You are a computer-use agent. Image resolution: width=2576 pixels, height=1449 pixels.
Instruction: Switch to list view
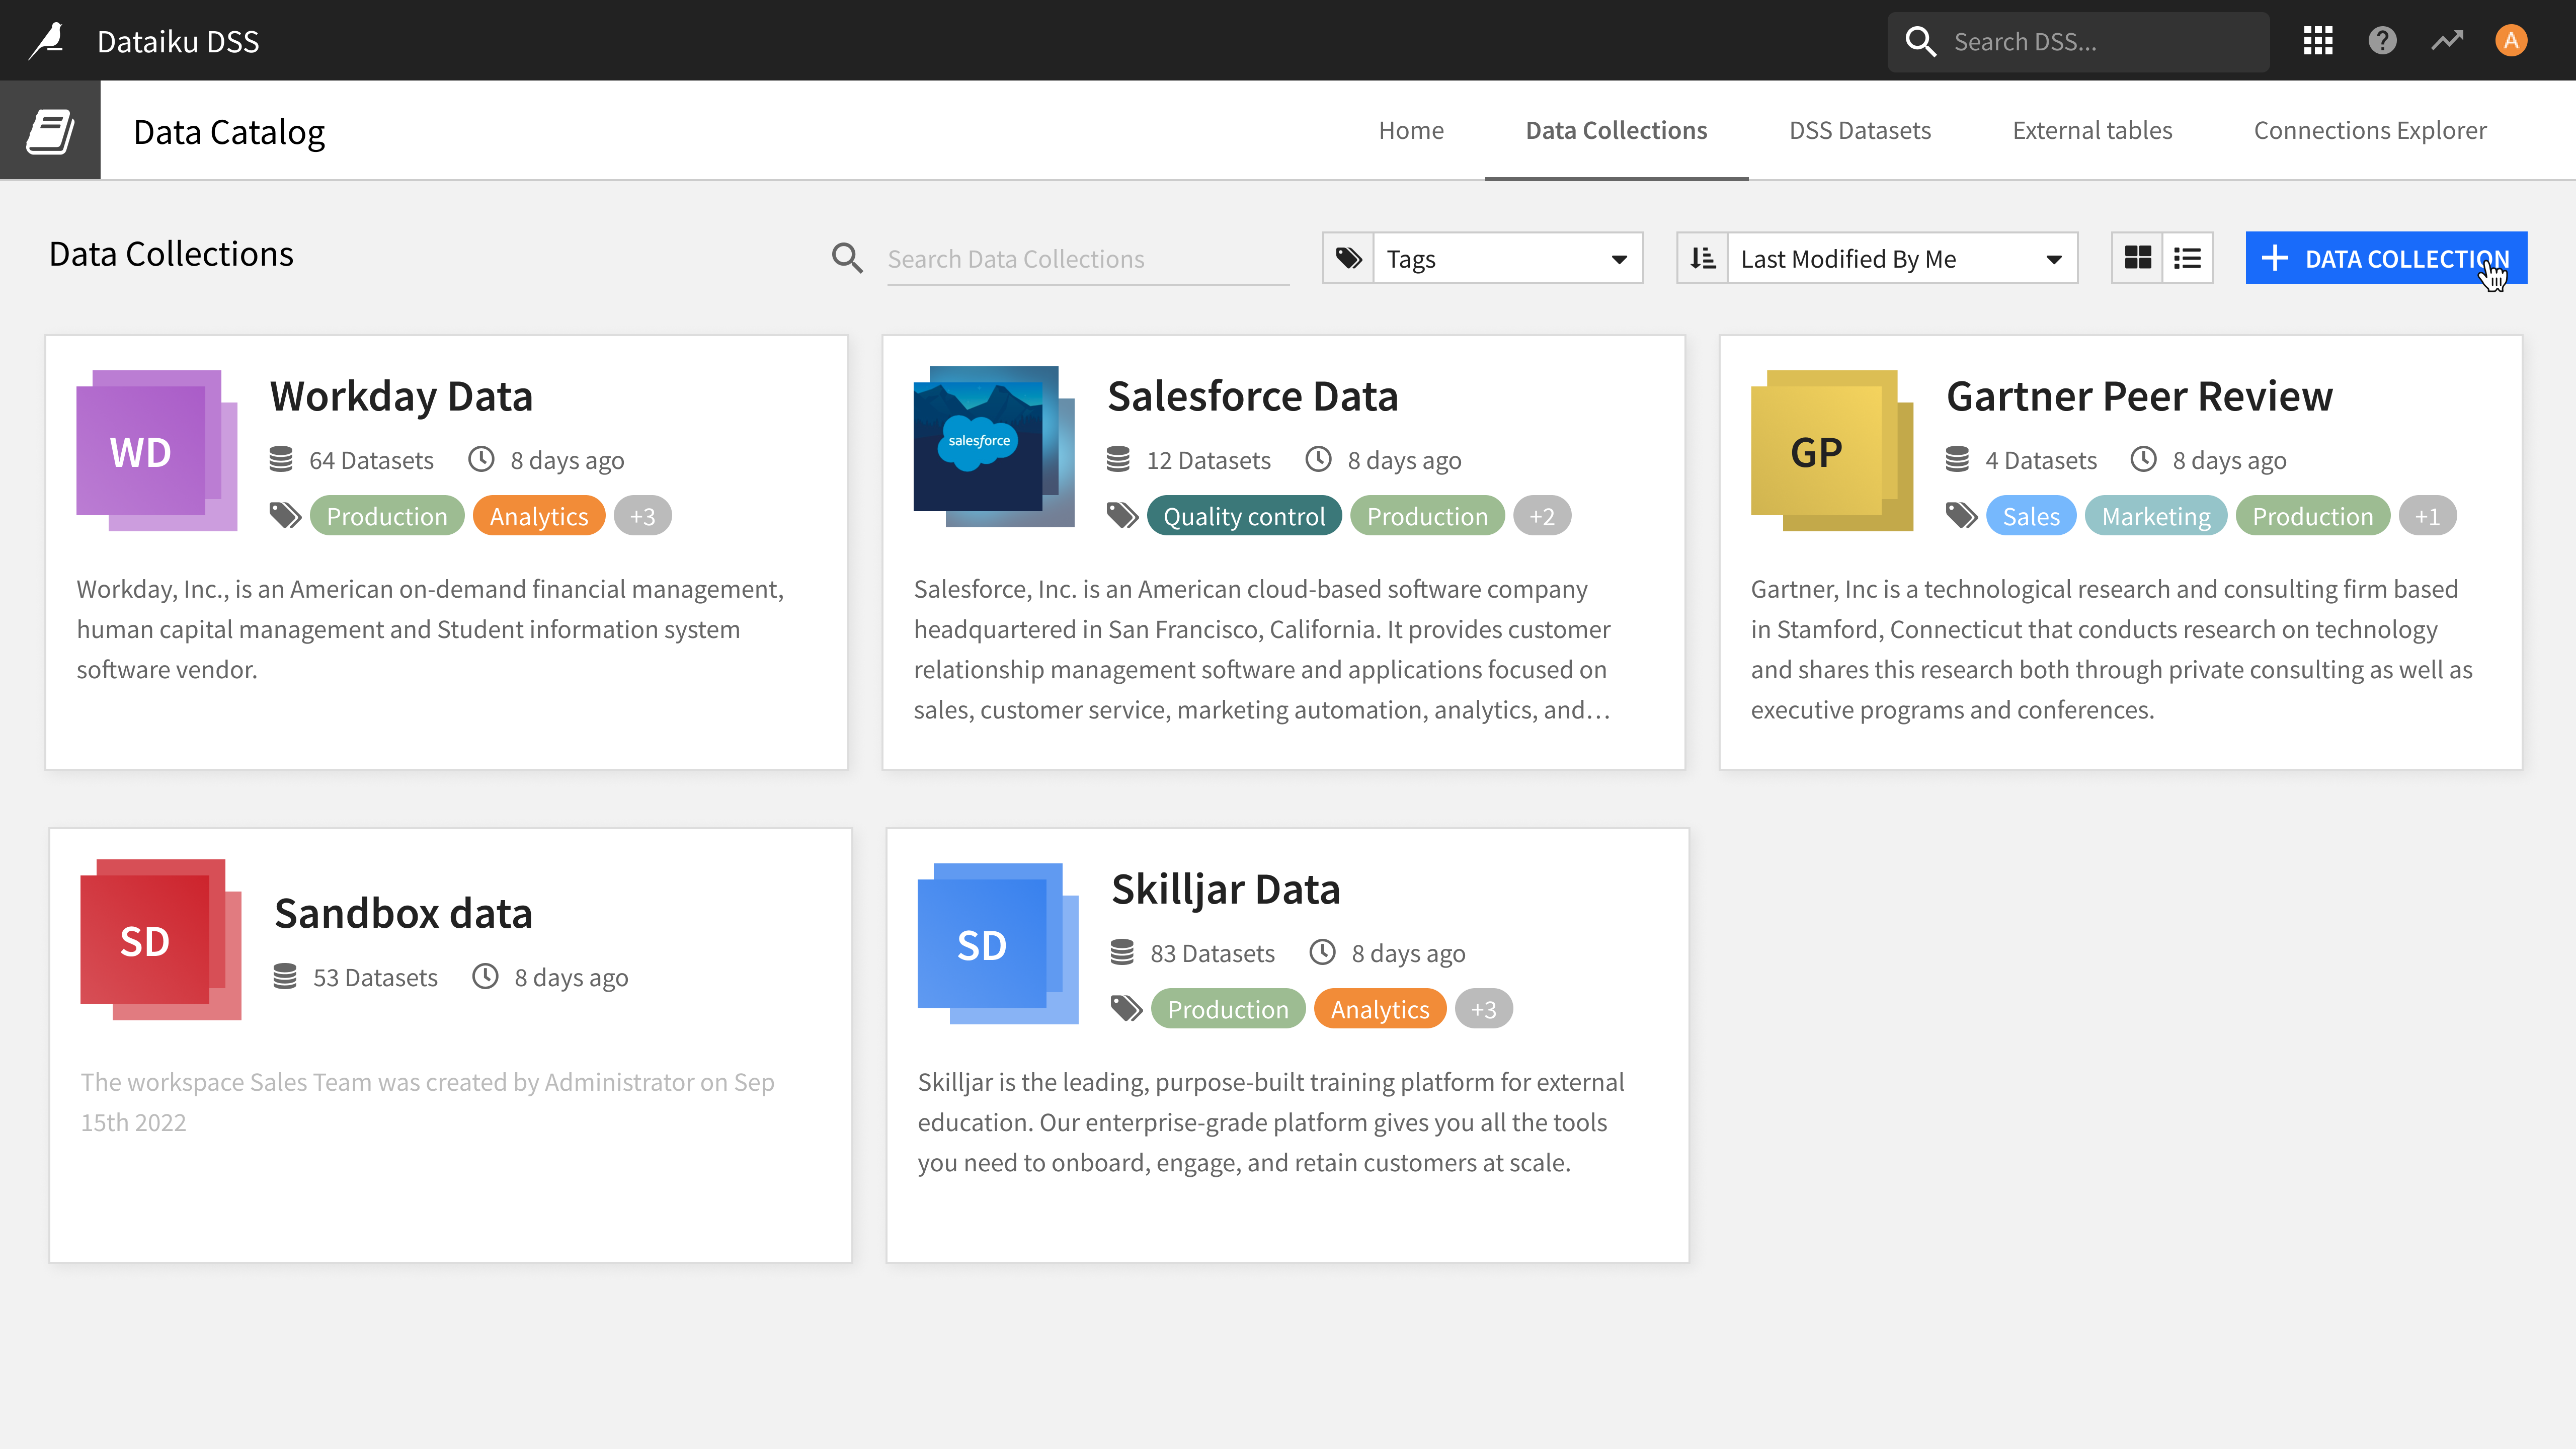2188,258
